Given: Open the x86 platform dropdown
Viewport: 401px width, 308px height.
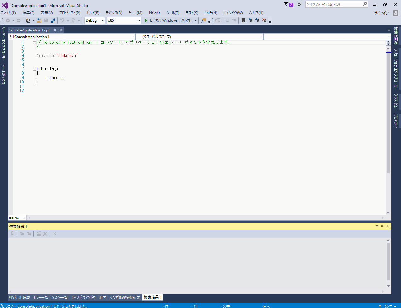Looking at the screenshot, I should click(139, 20).
